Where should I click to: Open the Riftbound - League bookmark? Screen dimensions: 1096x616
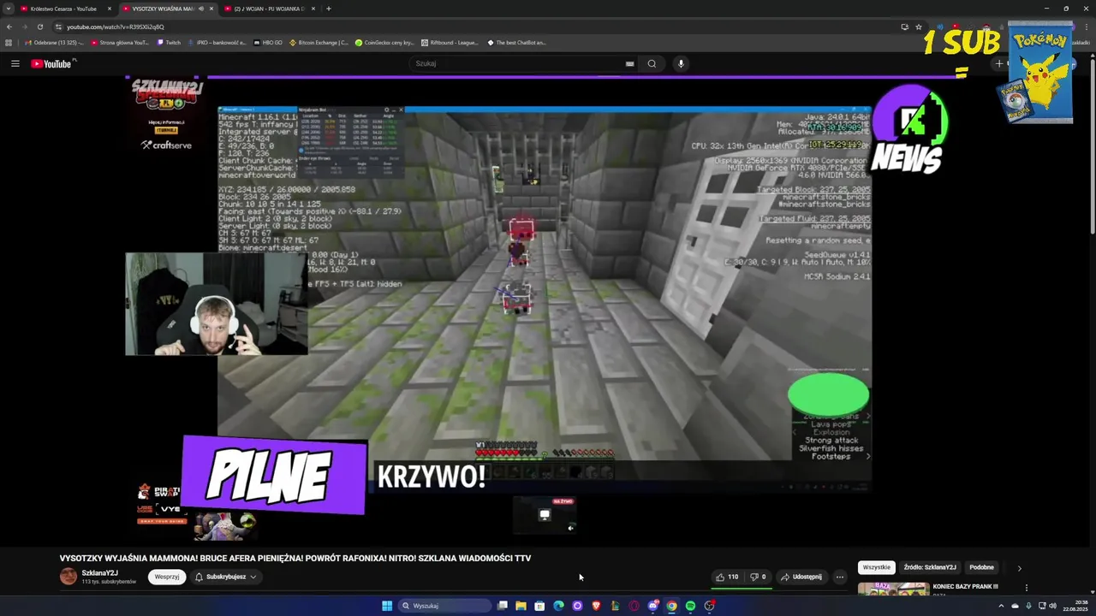[x=450, y=42]
